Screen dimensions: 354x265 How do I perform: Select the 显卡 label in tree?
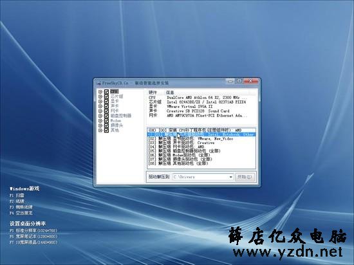click(x=115, y=101)
